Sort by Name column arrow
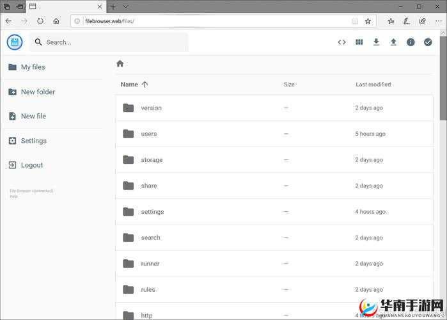 145,84
